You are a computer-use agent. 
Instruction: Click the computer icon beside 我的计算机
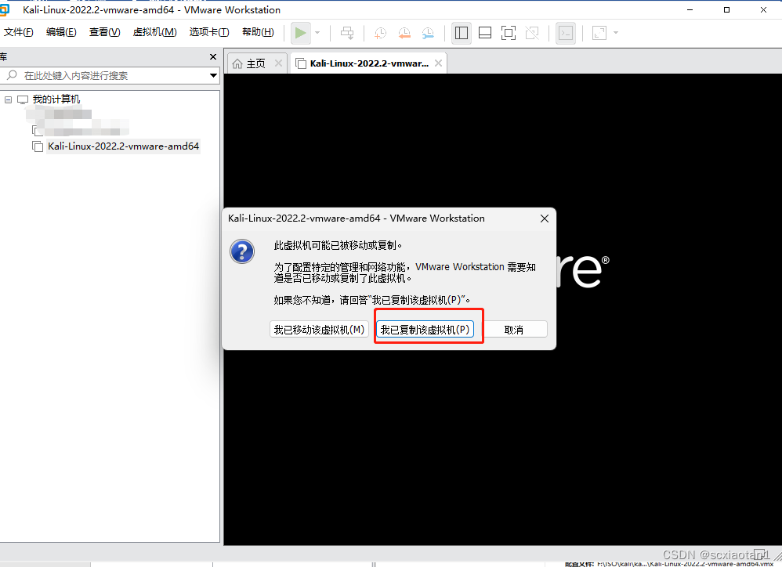point(23,99)
